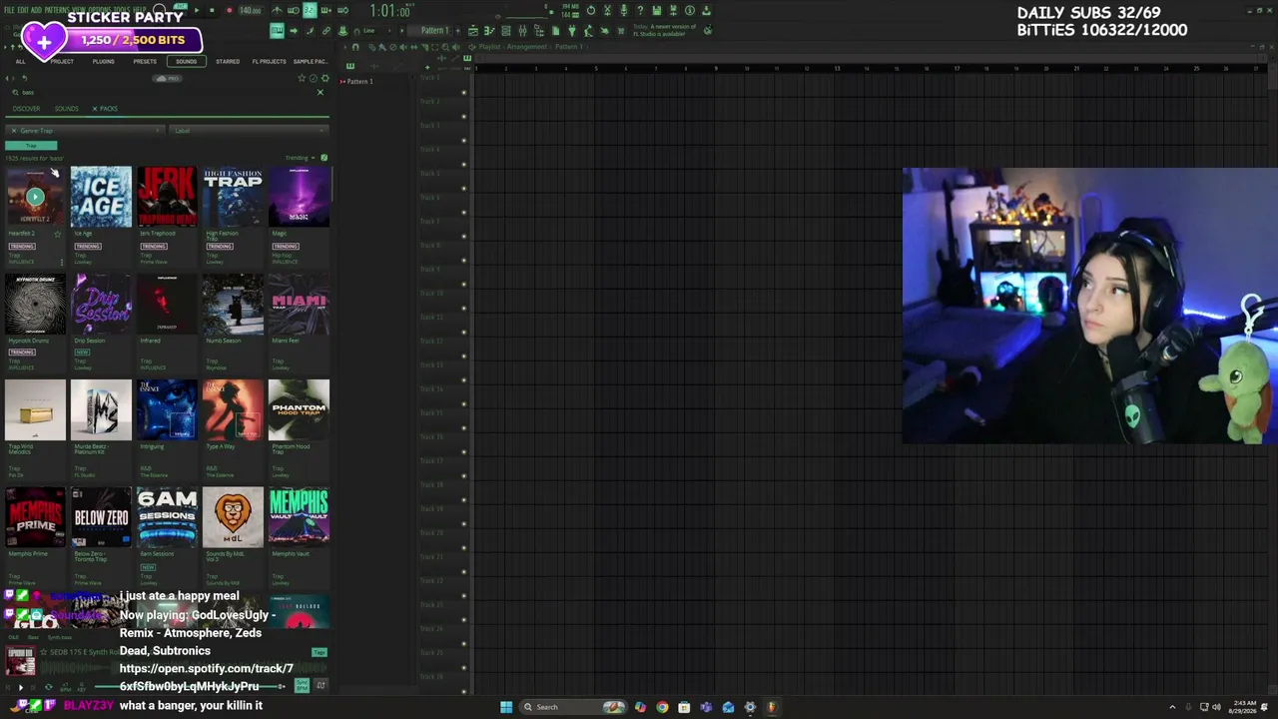The height and width of the screenshot is (719, 1278).
Task: Clear the bass search with X
Action: click(x=320, y=93)
